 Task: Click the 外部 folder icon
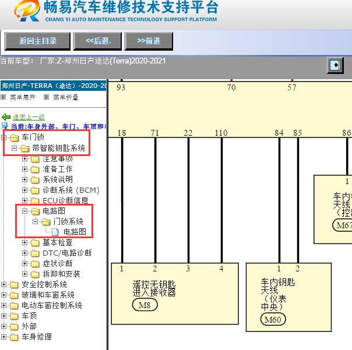pos(14,327)
